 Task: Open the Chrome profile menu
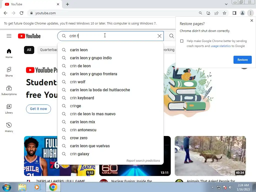tap(242, 13)
